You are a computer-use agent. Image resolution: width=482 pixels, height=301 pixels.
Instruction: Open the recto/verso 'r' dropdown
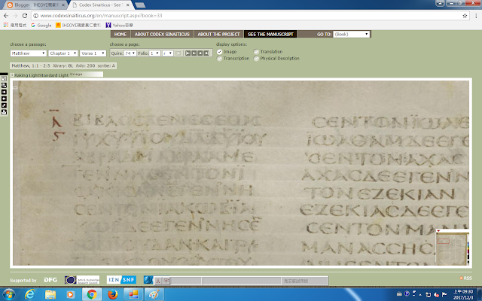coord(168,53)
